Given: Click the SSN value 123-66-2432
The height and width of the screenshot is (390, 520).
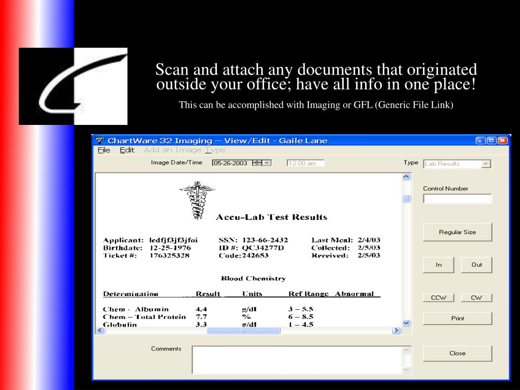Looking at the screenshot, I should tap(265, 240).
